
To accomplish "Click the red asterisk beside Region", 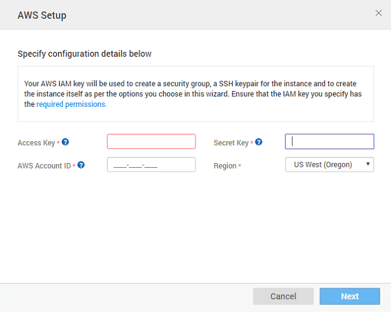I will tap(239, 166).
